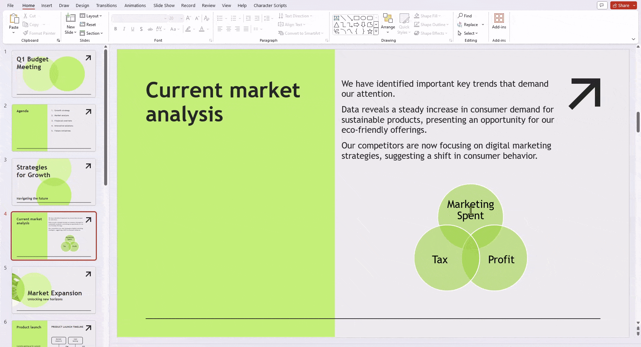Open the Arrange tool
Viewport: 641px width, 347px height.
pos(388,23)
